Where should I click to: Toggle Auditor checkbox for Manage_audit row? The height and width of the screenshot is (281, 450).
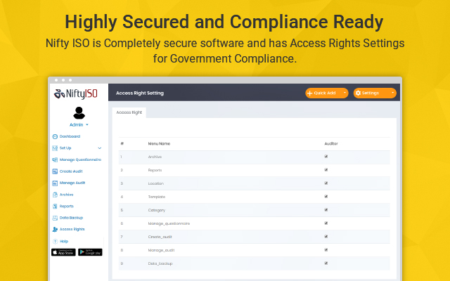point(326,250)
